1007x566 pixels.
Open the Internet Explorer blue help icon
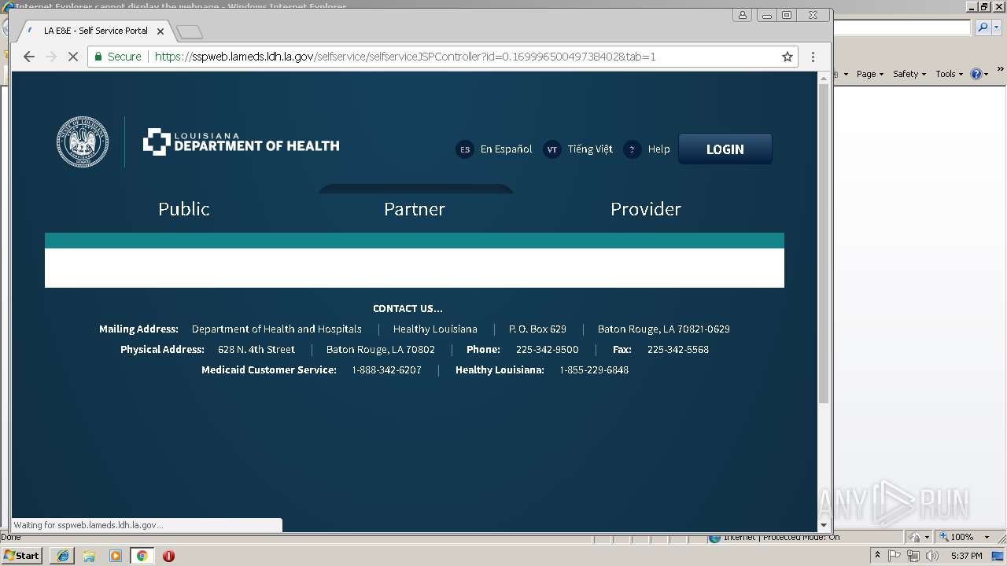click(976, 74)
